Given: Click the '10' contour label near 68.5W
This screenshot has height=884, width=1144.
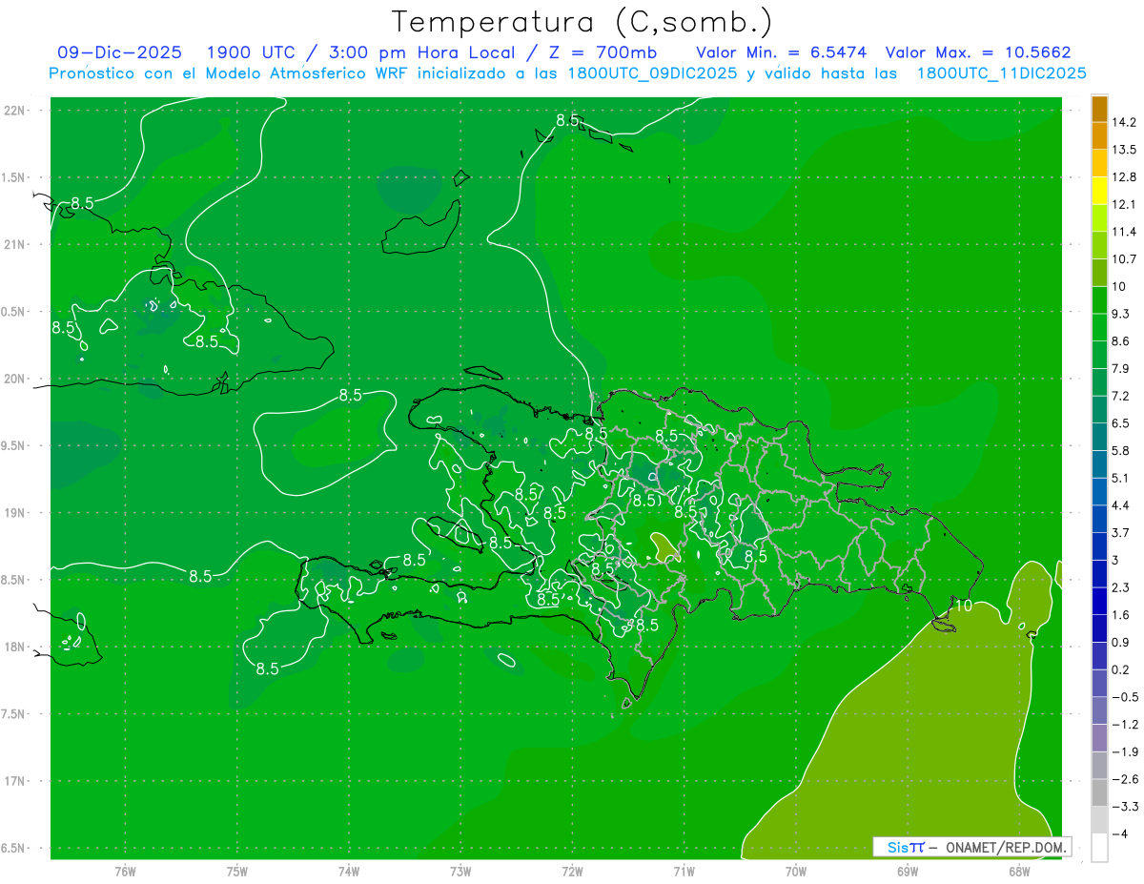Looking at the screenshot, I should [x=963, y=605].
